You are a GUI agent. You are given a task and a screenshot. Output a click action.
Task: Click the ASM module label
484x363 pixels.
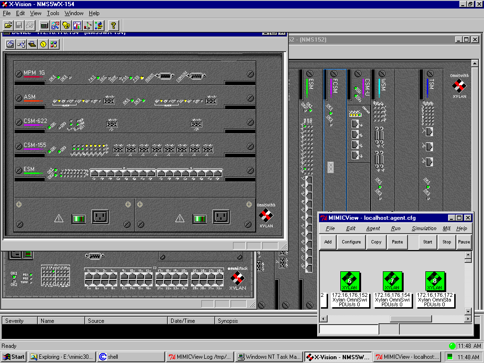(x=30, y=96)
